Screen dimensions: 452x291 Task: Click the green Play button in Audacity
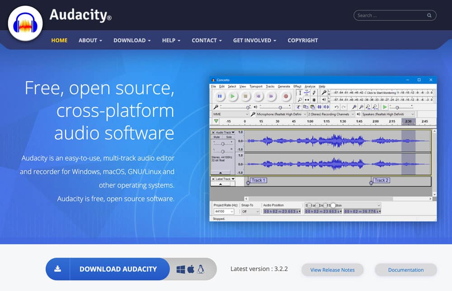[x=232, y=96]
